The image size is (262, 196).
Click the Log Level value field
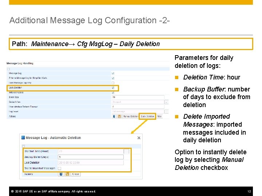pyautogui.click(x=138, y=111)
